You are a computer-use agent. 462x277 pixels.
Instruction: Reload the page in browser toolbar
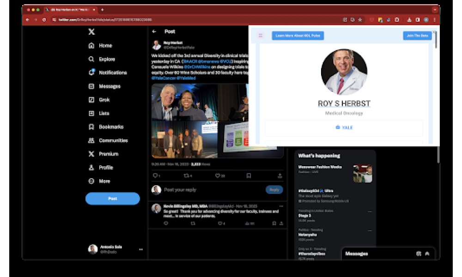pos(44,20)
